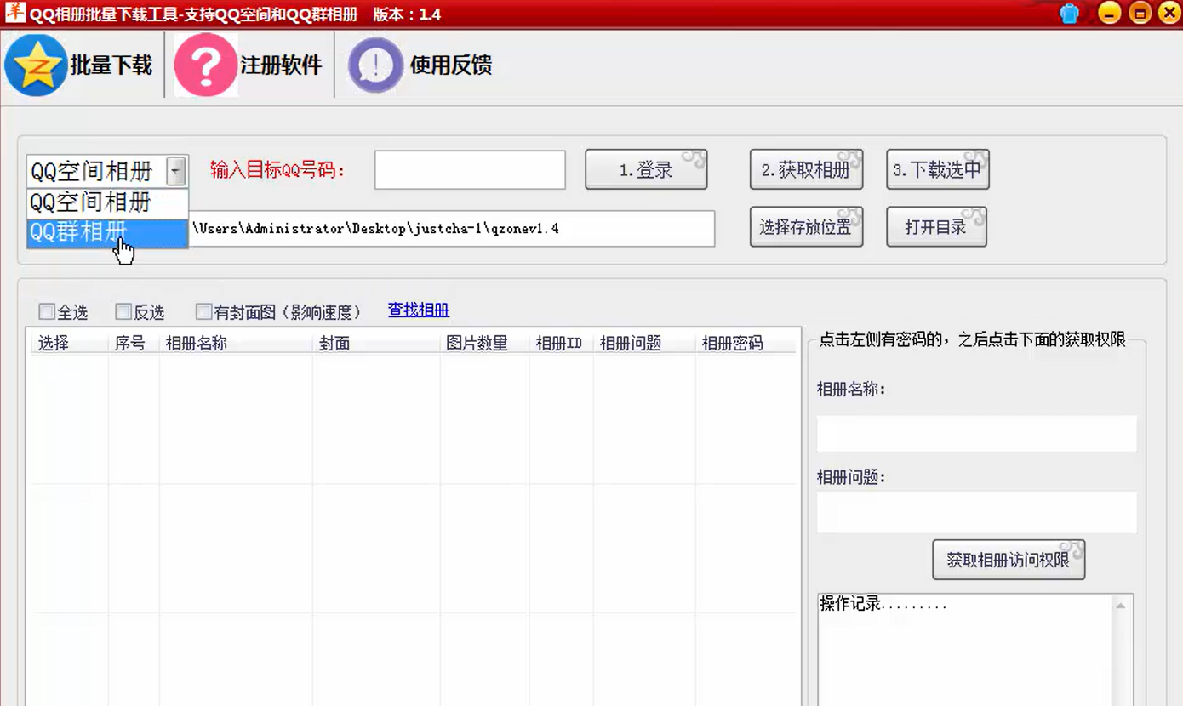This screenshot has width=1183, height=706.
Task: Open the 查找相册 link
Action: (418, 310)
